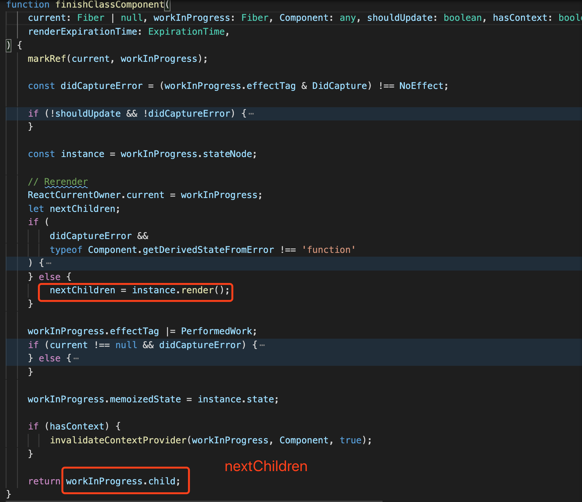Click the 'function' string literal
The height and width of the screenshot is (502, 582).
[329, 250]
